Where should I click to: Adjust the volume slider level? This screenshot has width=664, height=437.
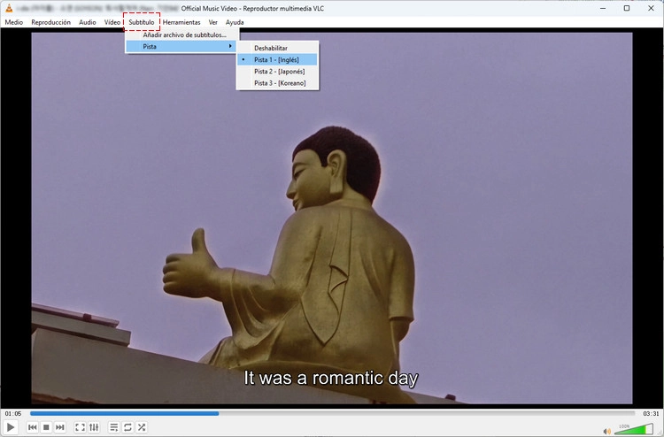click(634, 429)
